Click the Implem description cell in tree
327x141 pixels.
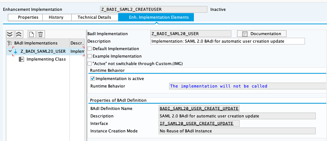tap(77, 51)
